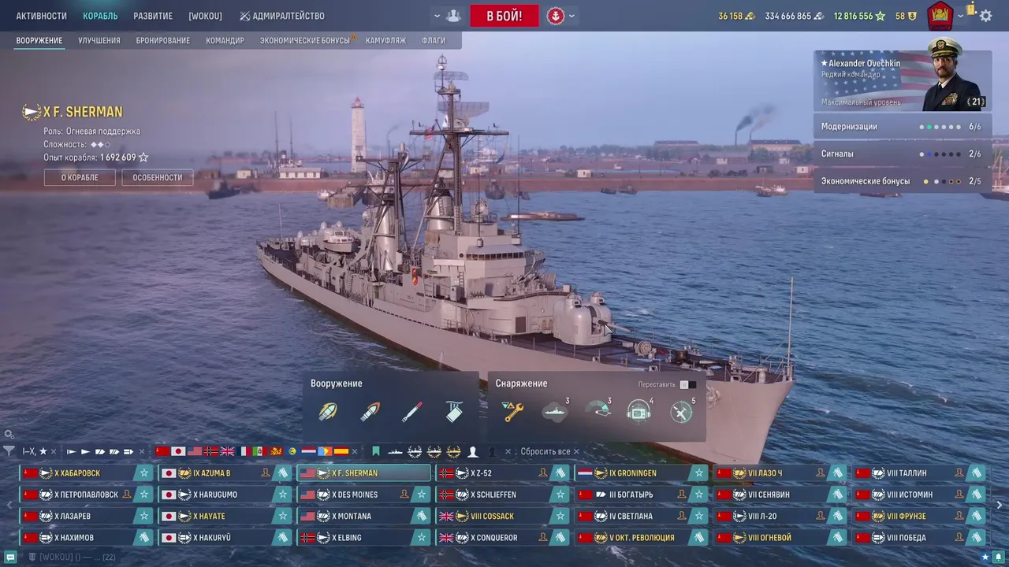This screenshot has width=1009, height=567.
Task: Open the settings gear at top right
Action: click(986, 16)
